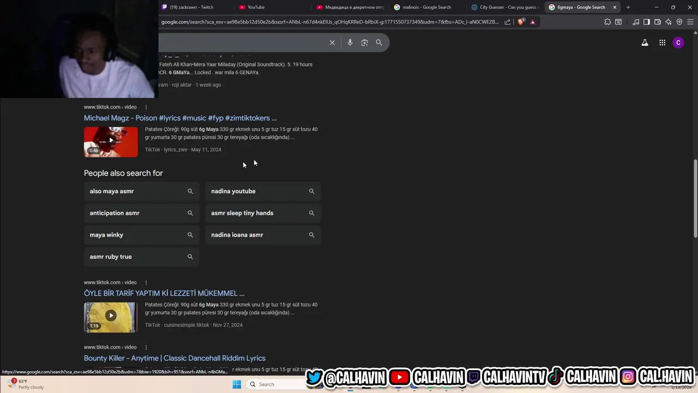Open more options for ÖYLE BİR TARİF result
Viewport: 698px width, 393px height.
146,282
